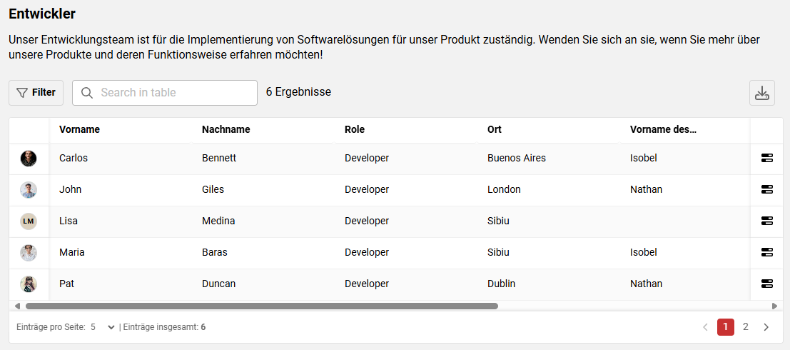Go to next page with chevron
Image resolution: width=790 pixels, height=350 pixels.
[766, 327]
